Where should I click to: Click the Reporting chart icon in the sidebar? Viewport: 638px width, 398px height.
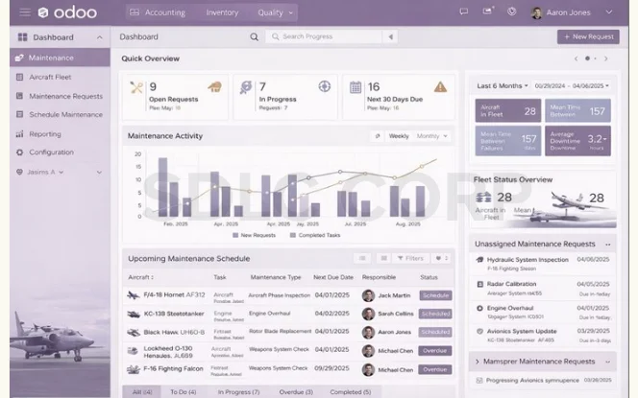(x=19, y=134)
